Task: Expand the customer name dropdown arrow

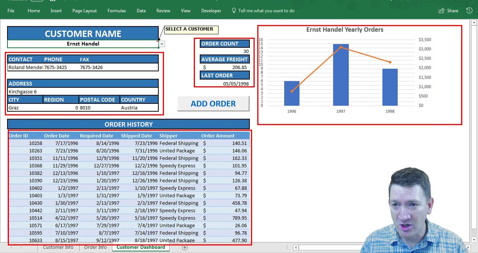Action: coord(161,44)
